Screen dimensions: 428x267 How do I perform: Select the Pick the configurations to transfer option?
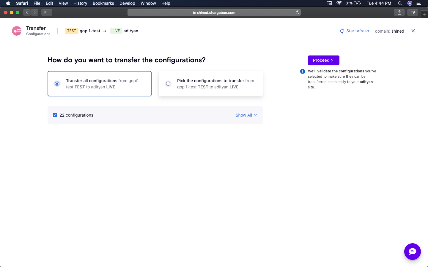168,83
